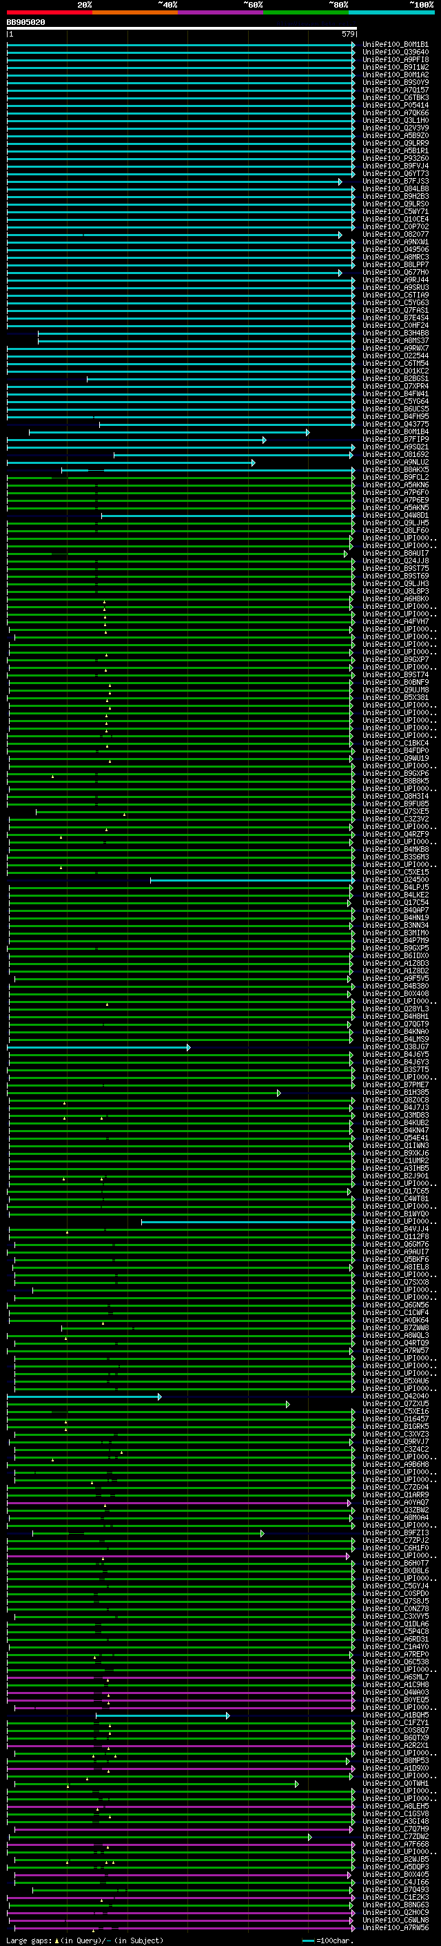The image size is (441, 1946).
Task: Select the label UniRef100_A9SQ21
Action: (396, 447)
